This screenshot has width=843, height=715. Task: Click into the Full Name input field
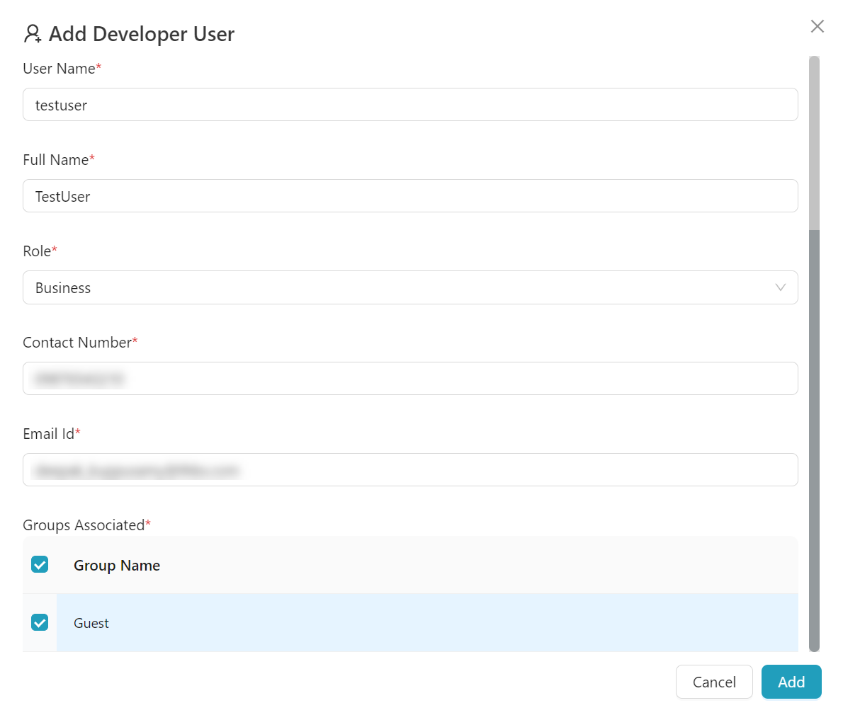409,196
